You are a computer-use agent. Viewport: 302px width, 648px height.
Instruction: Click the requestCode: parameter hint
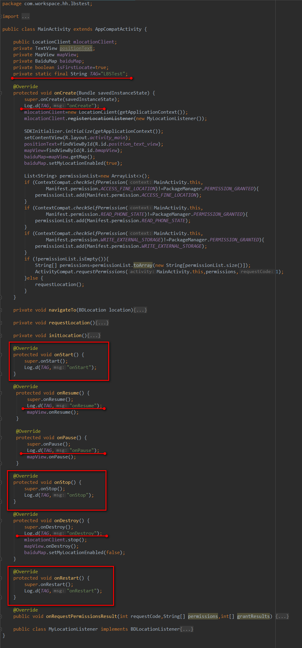257,272
